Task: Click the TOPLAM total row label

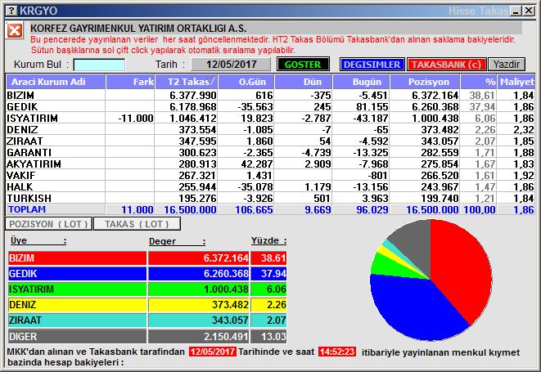Action: pyautogui.click(x=27, y=209)
